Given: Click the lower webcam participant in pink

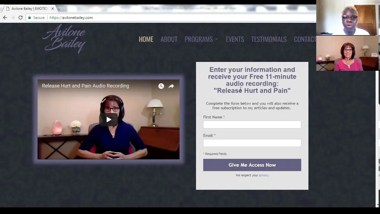Looking at the screenshot, I should 347,53.
